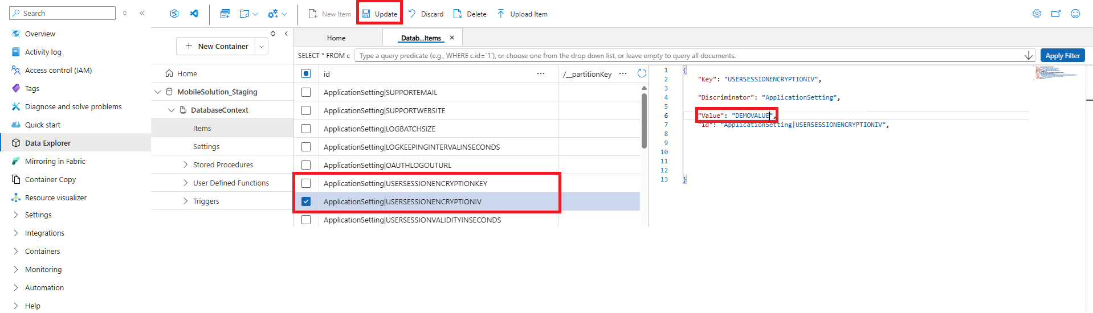Open in Visual Studio Code icon
Image resolution: width=1093 pixels, height=313 pixels.
194,14
